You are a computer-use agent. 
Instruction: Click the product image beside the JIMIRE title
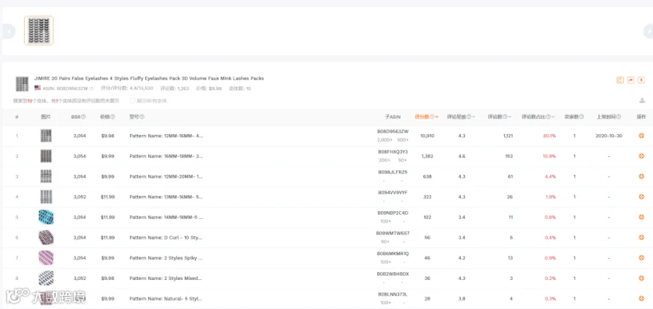click(x=22, y=83)
